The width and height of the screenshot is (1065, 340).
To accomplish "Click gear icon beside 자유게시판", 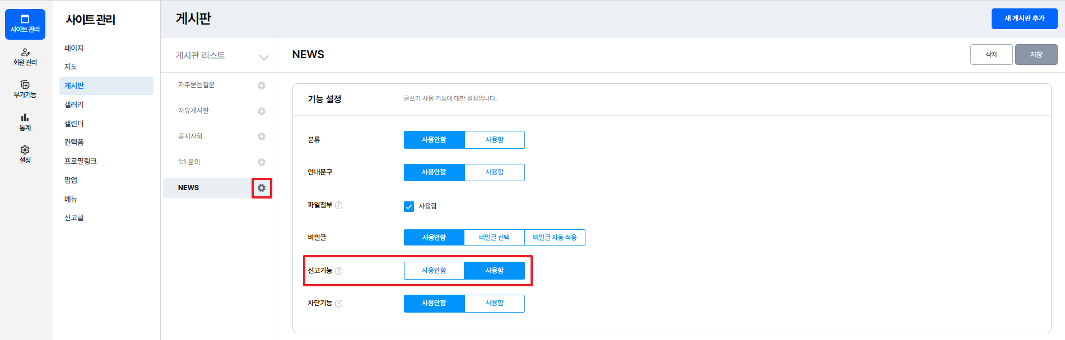I will click(262, 111).
